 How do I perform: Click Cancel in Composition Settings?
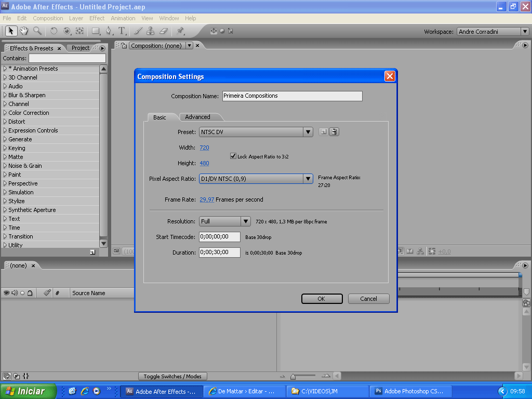[x=368, y=299]
